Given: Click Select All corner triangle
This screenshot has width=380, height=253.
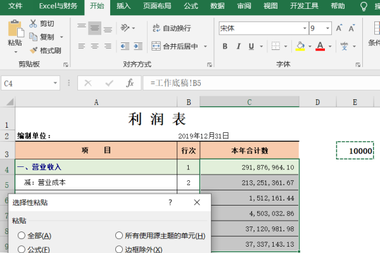Looking at the screenshot, I should (9, 102).
